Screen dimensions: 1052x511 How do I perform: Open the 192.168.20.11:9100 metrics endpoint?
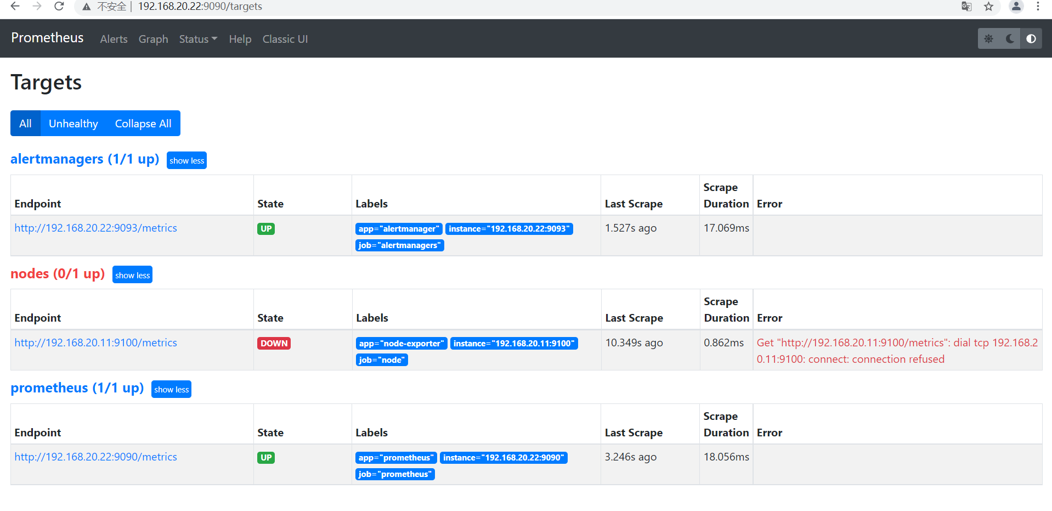pos(96,342)
